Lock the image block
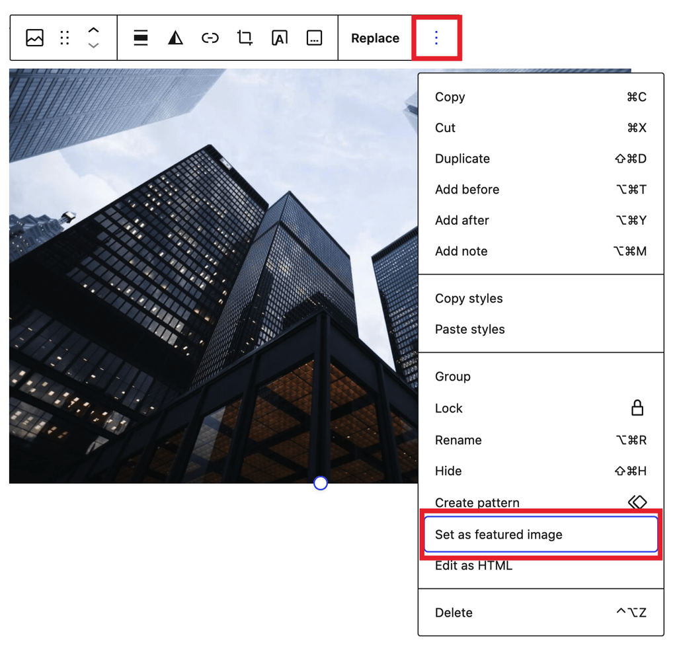The width and height of the screenshot is (677, 649). pos(541,408)
